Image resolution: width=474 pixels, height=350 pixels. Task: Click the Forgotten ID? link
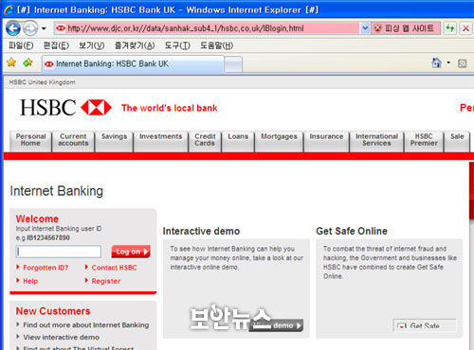46,268
